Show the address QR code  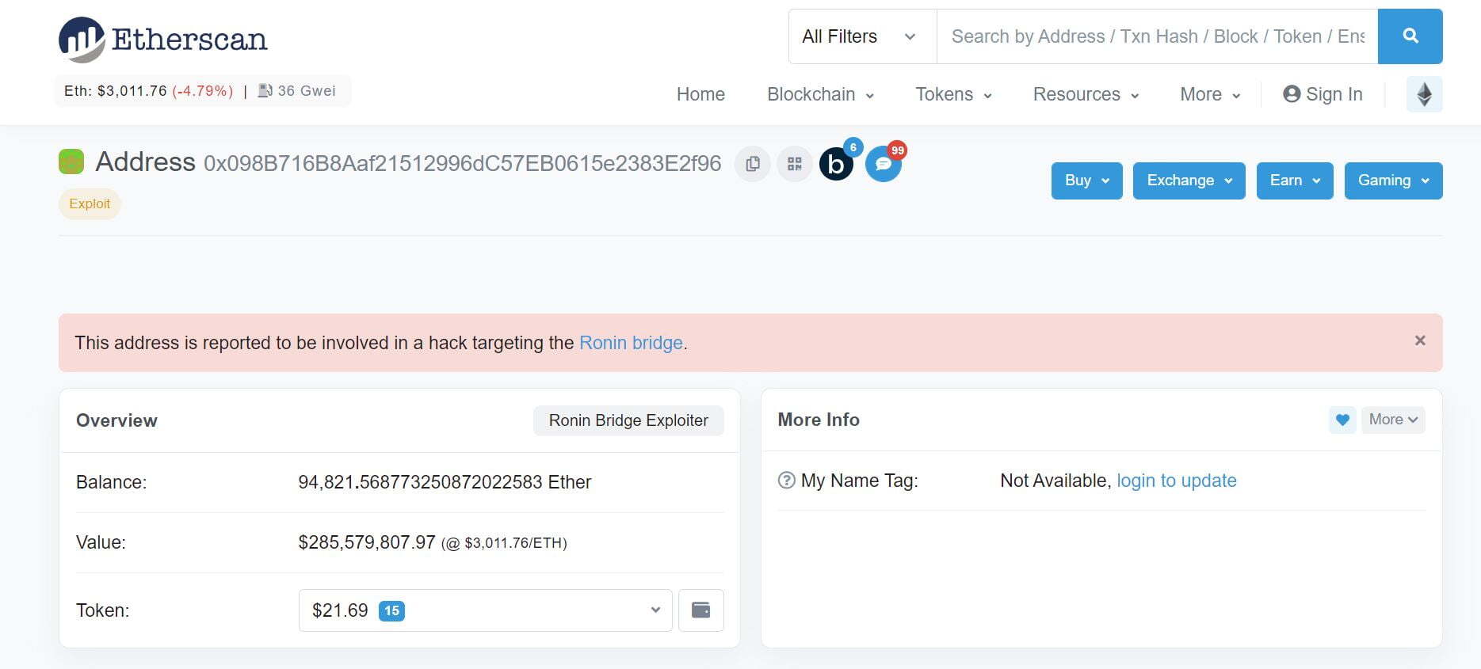pos(795,164)
